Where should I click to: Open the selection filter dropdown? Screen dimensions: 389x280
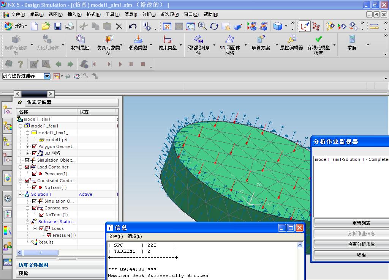pyautogui.click(x=47, y=76)
